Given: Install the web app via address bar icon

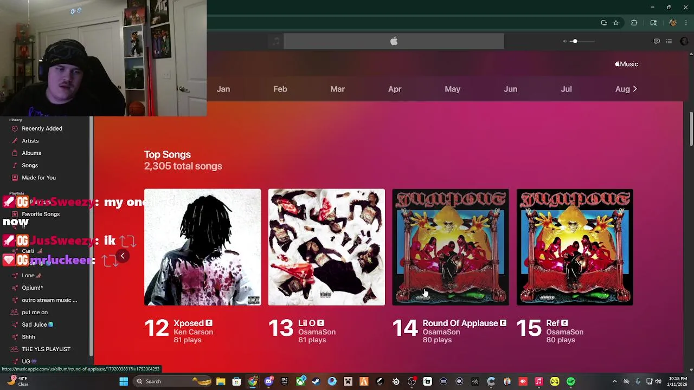Looking at the screenshot, I should [x=604, y=23].
